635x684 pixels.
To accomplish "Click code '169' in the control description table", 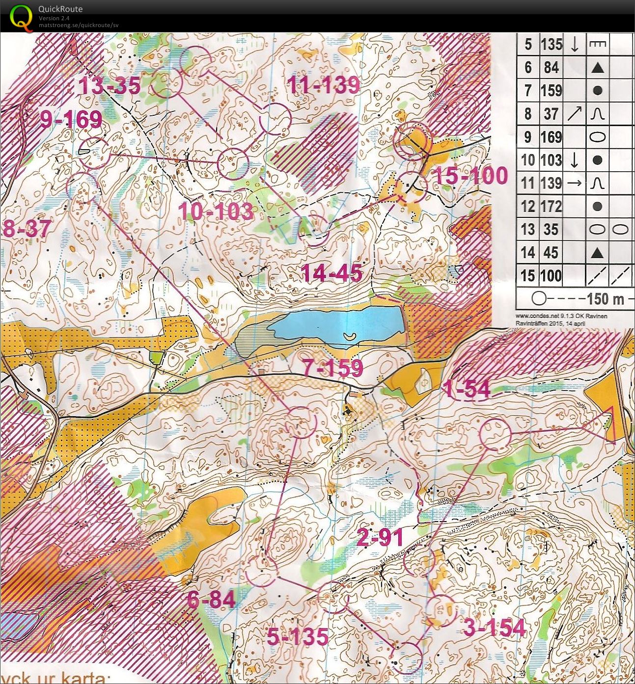I will tap(551, 137).
